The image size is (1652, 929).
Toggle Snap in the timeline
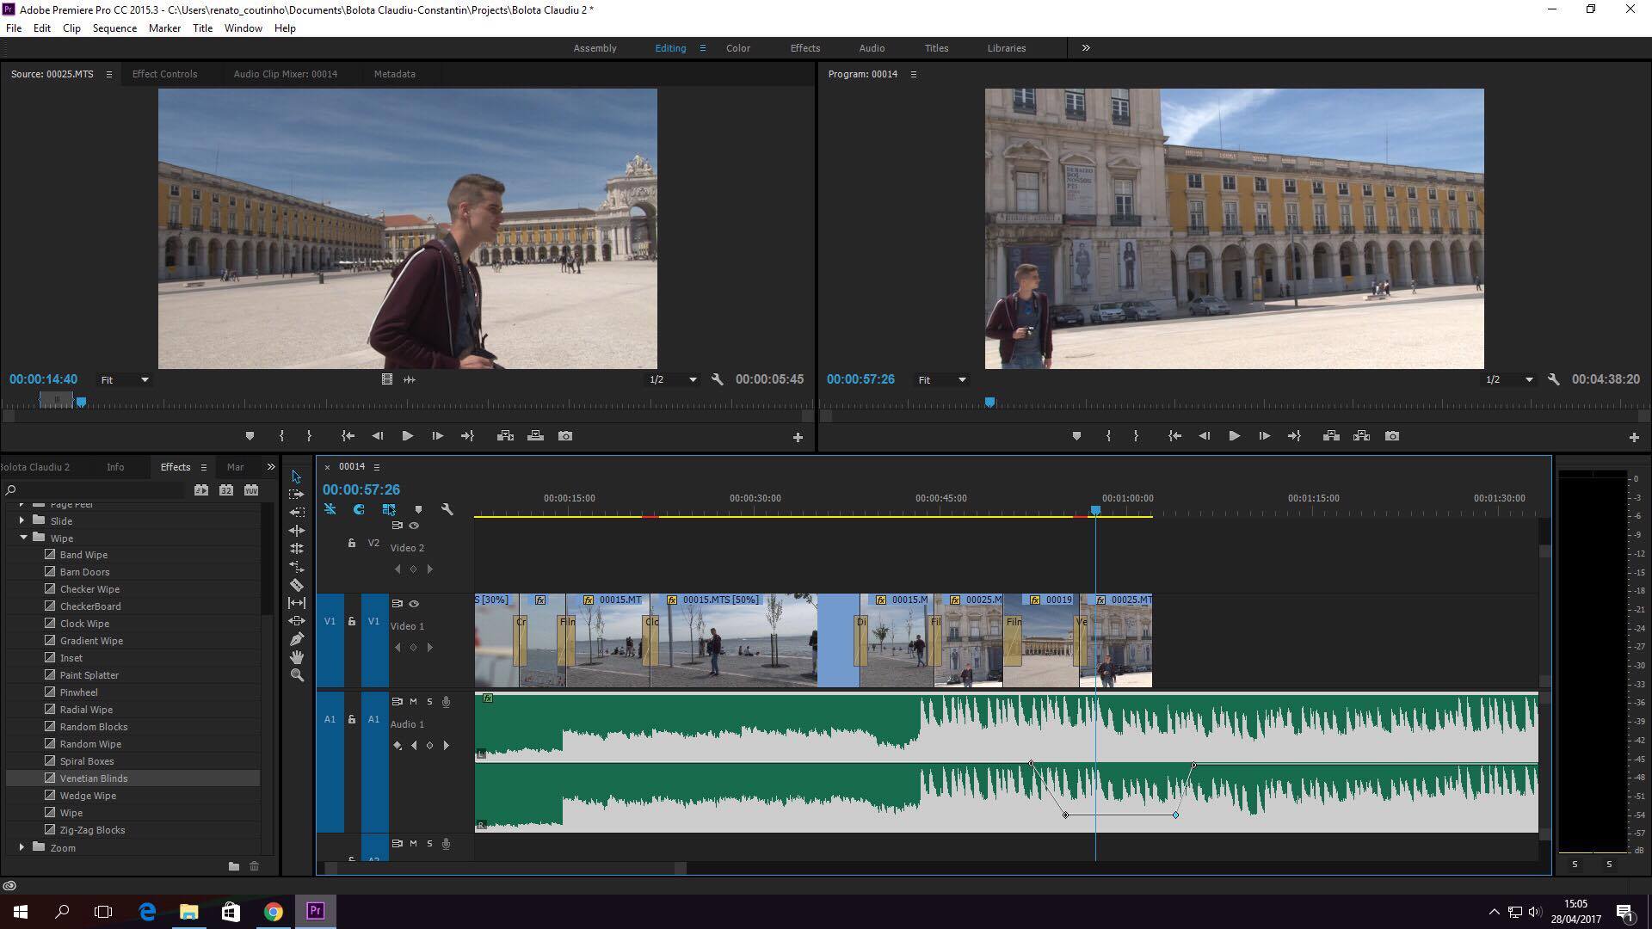coord(359,509)
